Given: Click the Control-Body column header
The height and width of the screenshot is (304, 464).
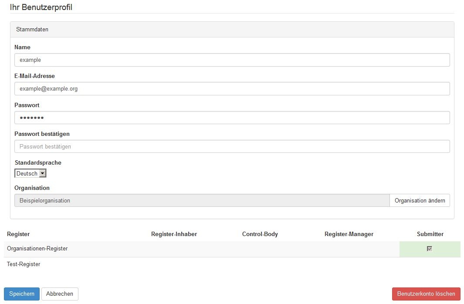Looking at the screenshot, I should [260, 234].
